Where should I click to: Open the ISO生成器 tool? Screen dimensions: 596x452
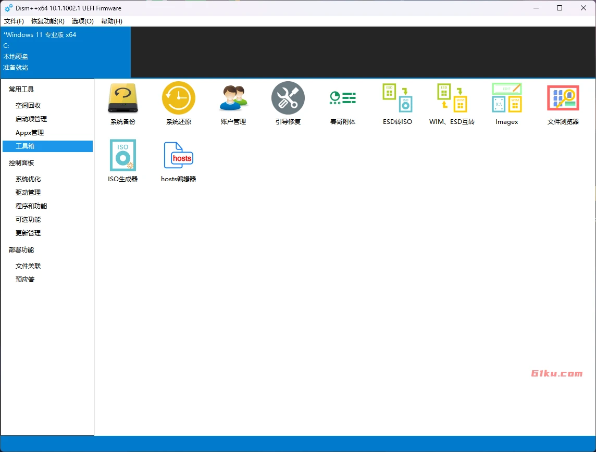point(123,161)
